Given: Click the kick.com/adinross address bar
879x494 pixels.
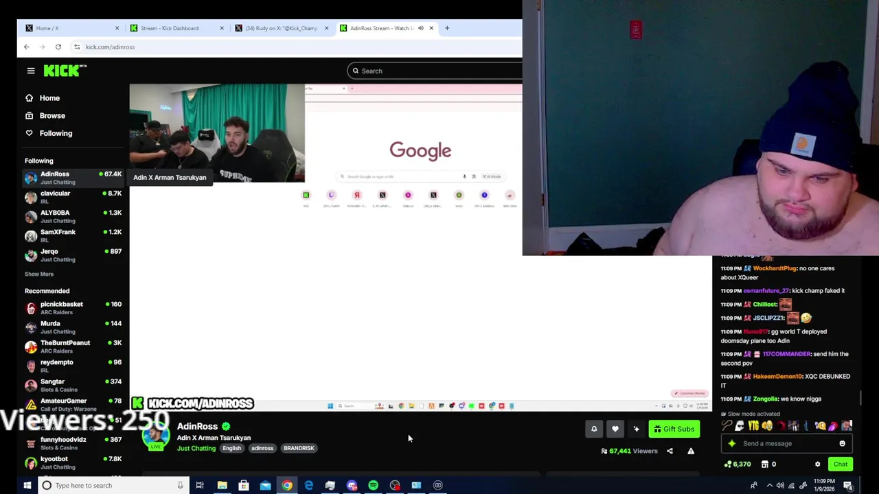Looking at the screenshot, I should click(x=295, y=47).
